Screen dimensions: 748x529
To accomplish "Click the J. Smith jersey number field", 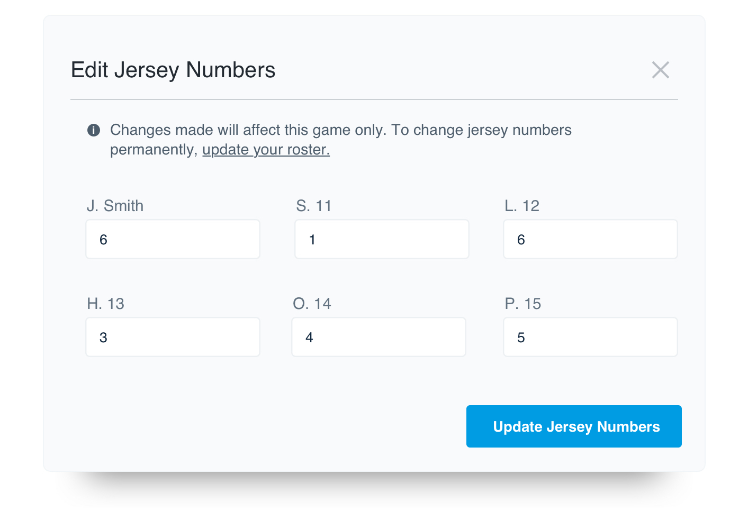I will click(173, 240).
